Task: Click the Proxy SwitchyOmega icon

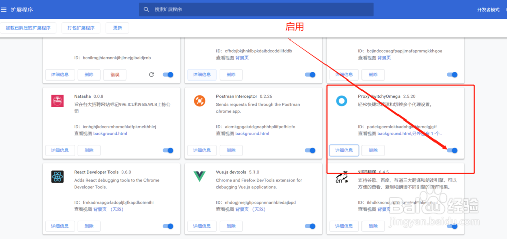Action: click(341, 101)
